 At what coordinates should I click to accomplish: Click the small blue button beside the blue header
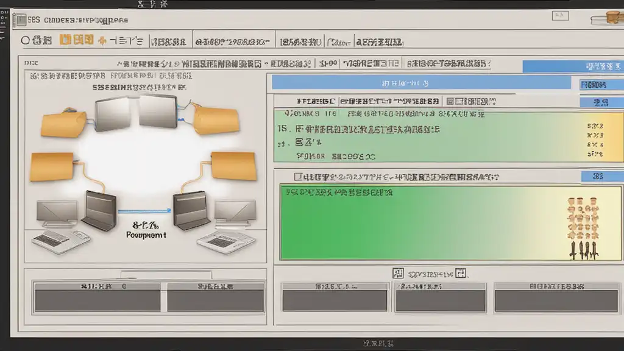pos(601,85)
